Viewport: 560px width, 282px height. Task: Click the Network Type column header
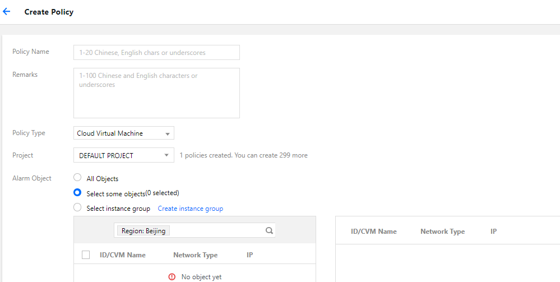point(195,255)
